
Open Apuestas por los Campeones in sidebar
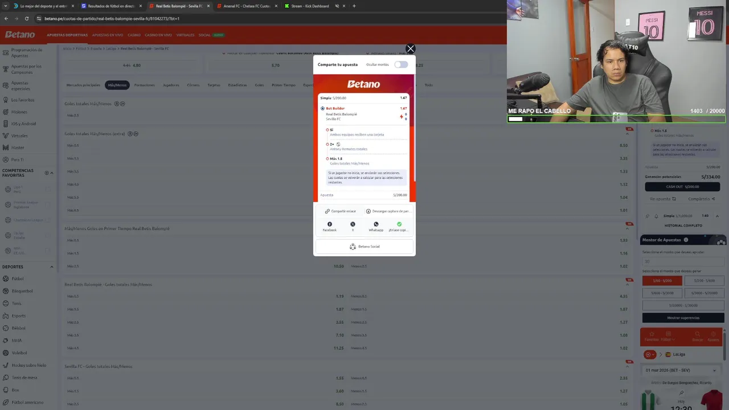click(x=26, y=69)
